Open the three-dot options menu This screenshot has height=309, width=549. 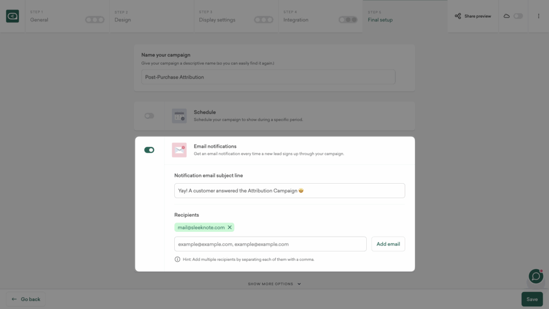[539, 16]
